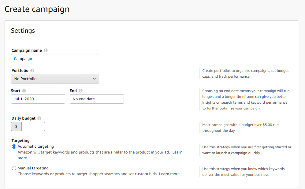Click the info icon beside Campaign name

46,50
